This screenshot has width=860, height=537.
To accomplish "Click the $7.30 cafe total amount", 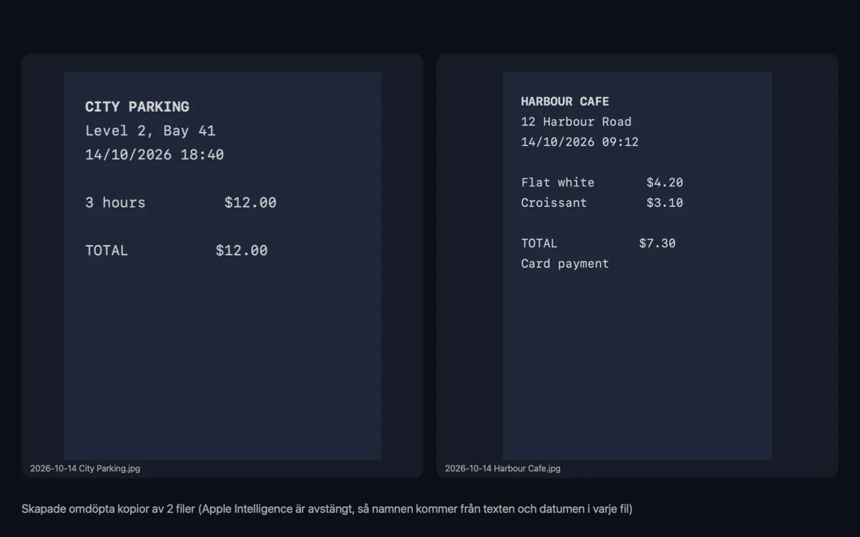I will [x=657, y=243].
